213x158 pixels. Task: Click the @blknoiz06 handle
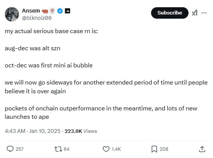(37, 18)
